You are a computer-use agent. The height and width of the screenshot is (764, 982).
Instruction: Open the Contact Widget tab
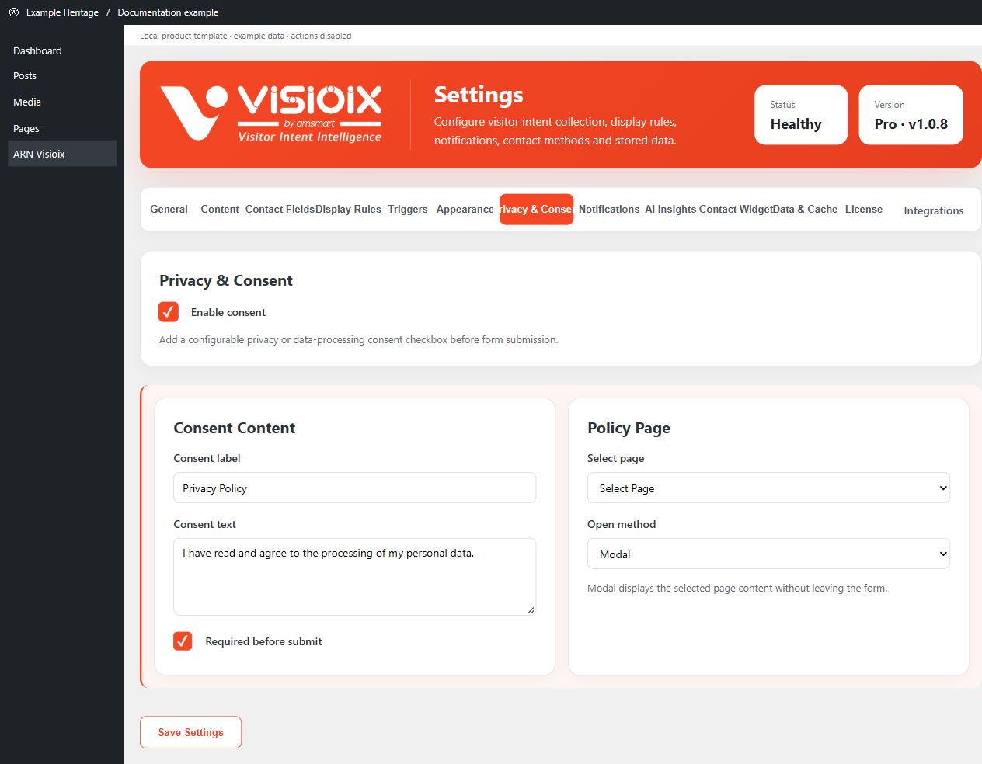(736, 210)
